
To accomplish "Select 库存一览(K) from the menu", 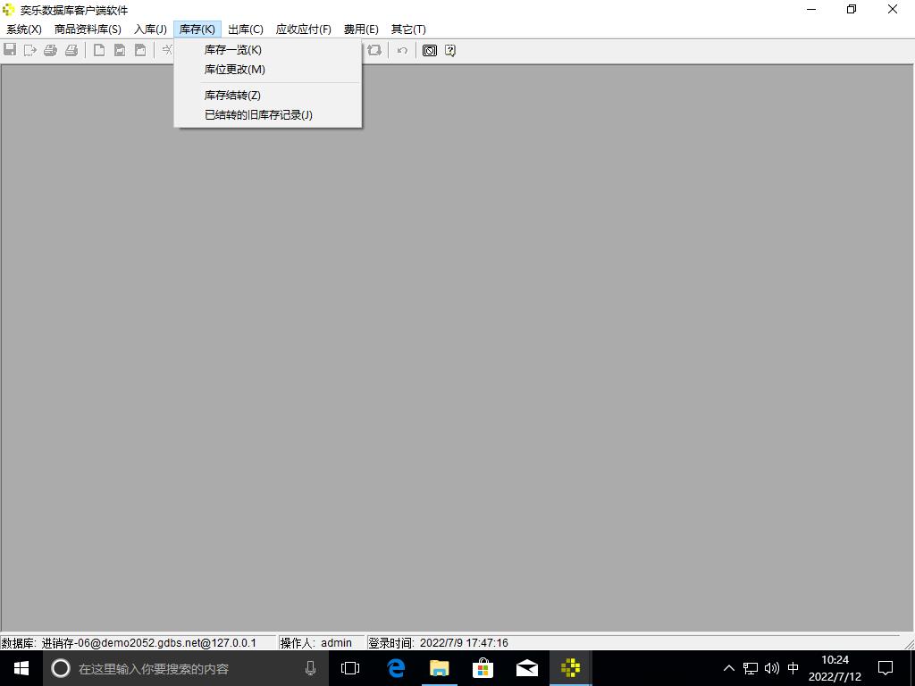I will coord(232,50).
